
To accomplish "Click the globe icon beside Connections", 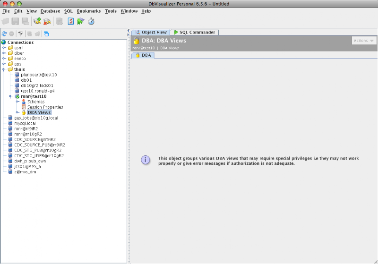I will (3, 43).
